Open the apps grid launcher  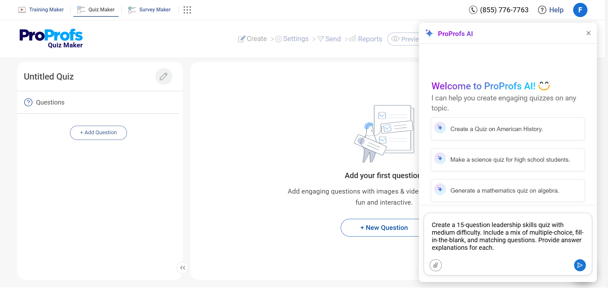click(x=187, y=10)
